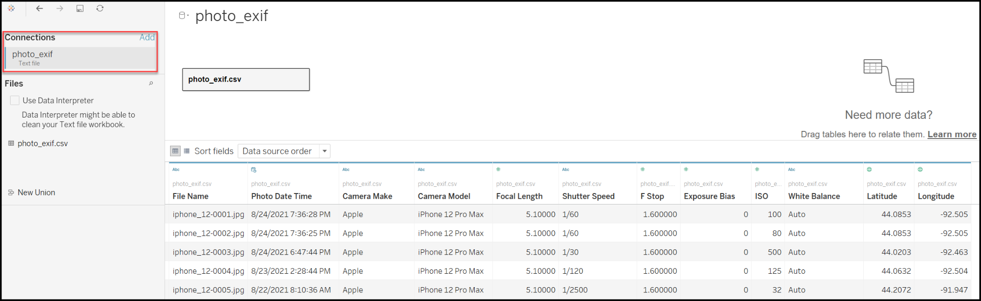Open the data source icon dropdown by title

pyautogui.click(x=183, y=16)
